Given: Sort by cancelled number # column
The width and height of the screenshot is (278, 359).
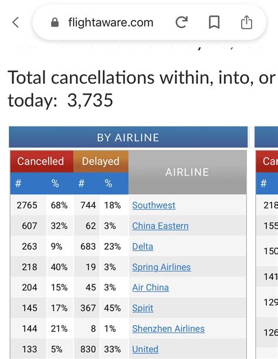Looking at the screenshot, I should pos(18,183).
